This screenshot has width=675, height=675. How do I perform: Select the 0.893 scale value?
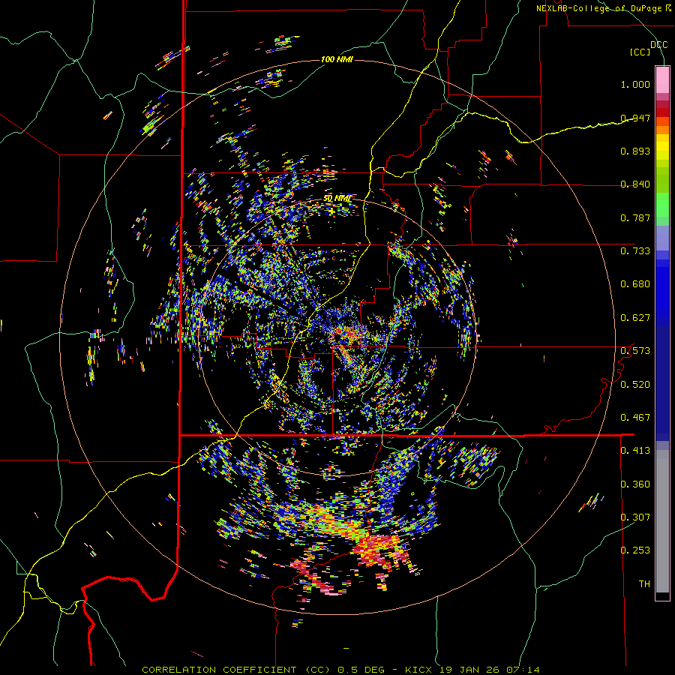(x=635, y=151)
